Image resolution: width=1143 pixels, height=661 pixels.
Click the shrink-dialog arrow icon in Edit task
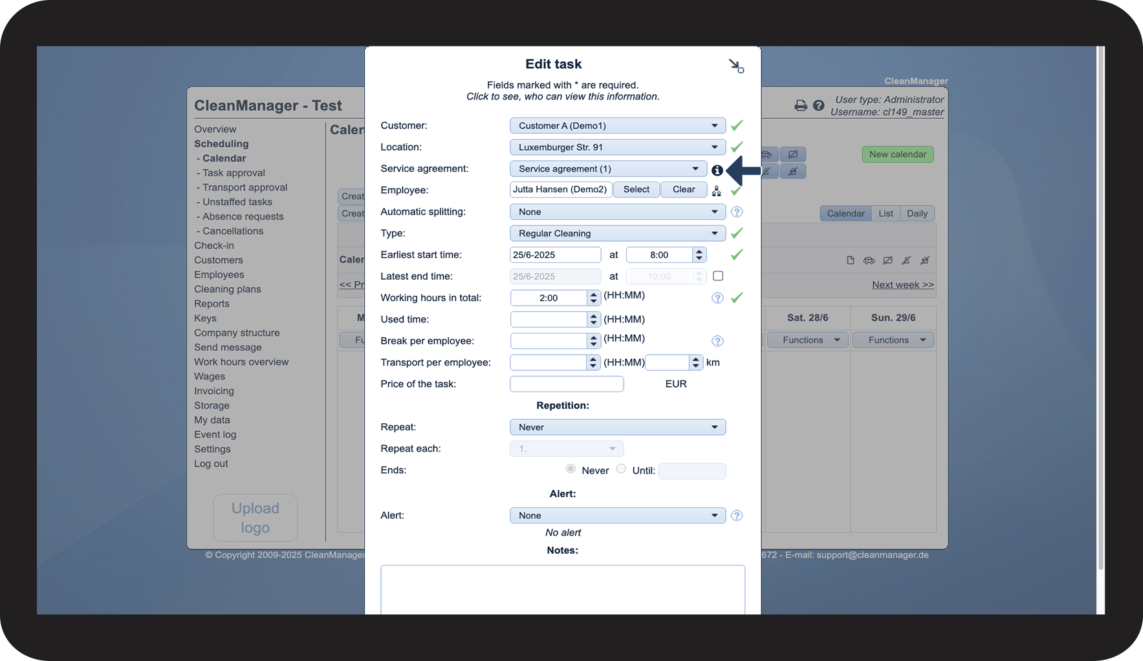click(x=736, y=66)
